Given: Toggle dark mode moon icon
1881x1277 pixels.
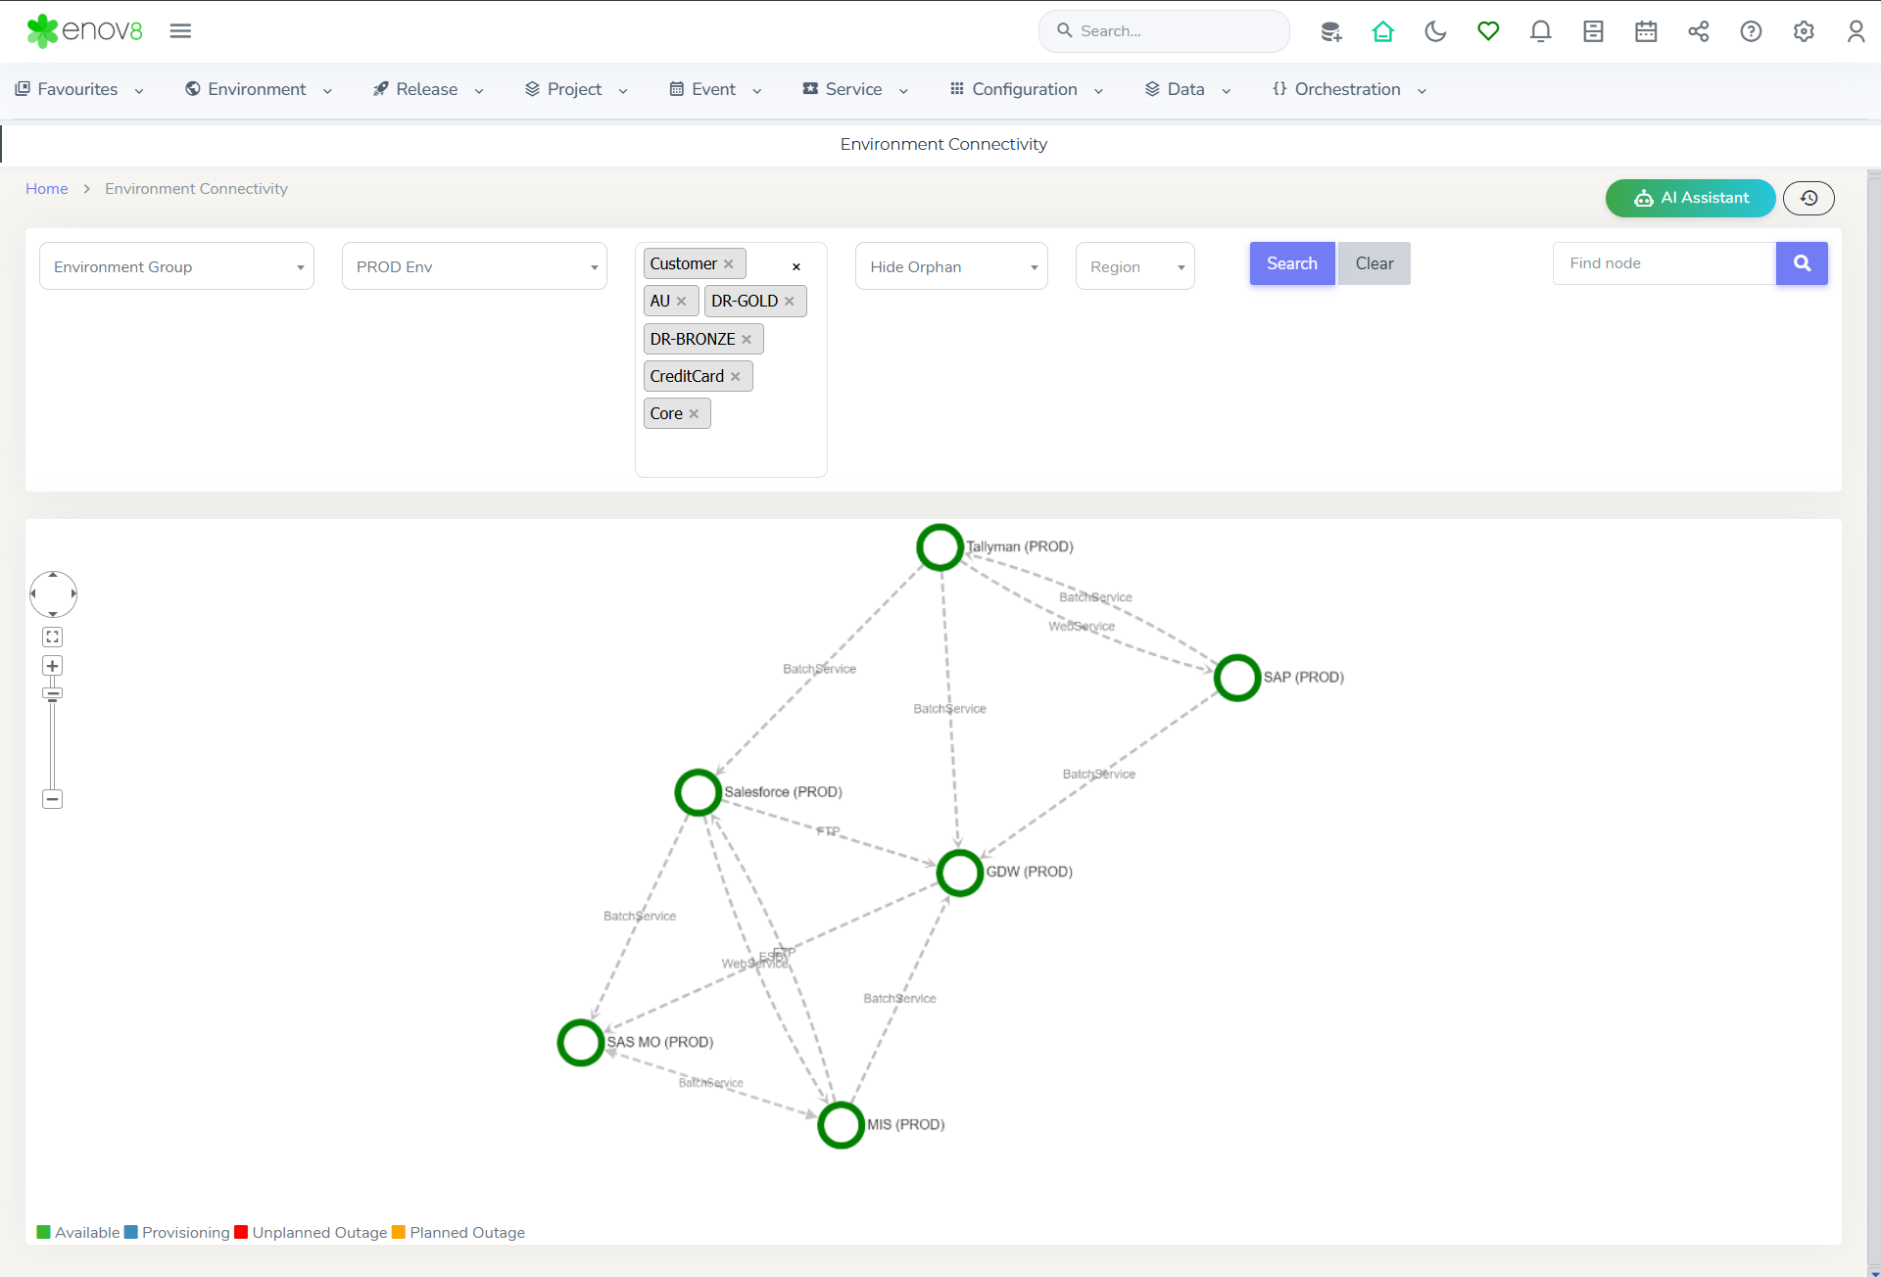Looking at the screenshot, I should tap(1435, 31).
